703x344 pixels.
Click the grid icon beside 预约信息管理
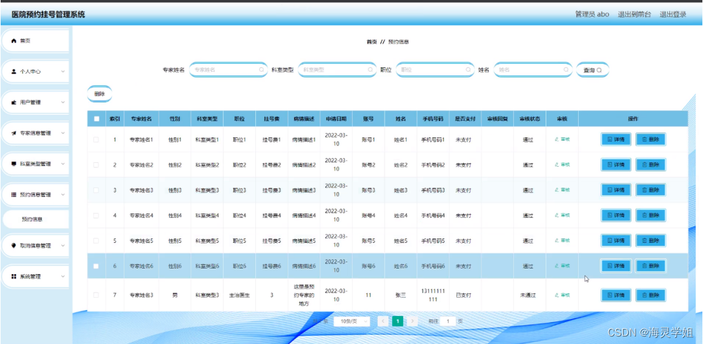14,195
